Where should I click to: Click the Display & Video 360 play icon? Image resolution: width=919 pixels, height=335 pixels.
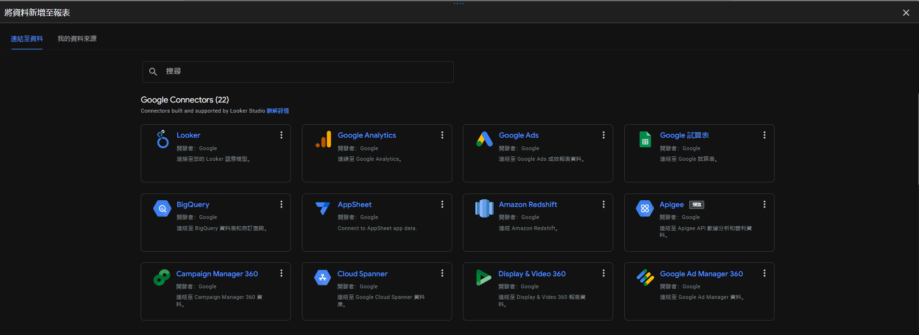(x=484, y=277)
